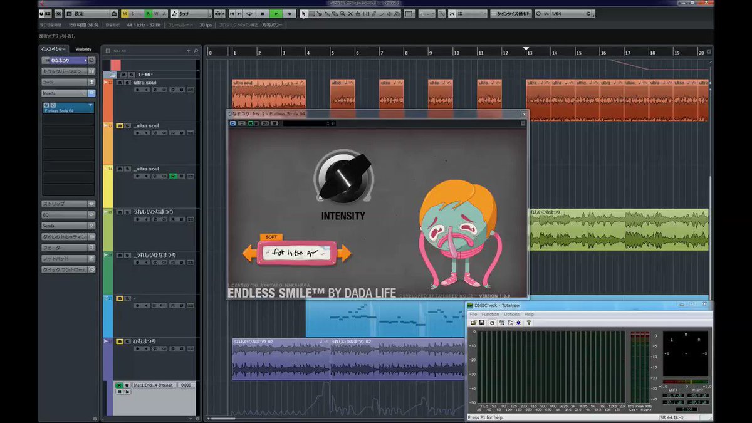Click the 0.000 automation value field
Screen dimensions: 752x423
click(186, 385)
